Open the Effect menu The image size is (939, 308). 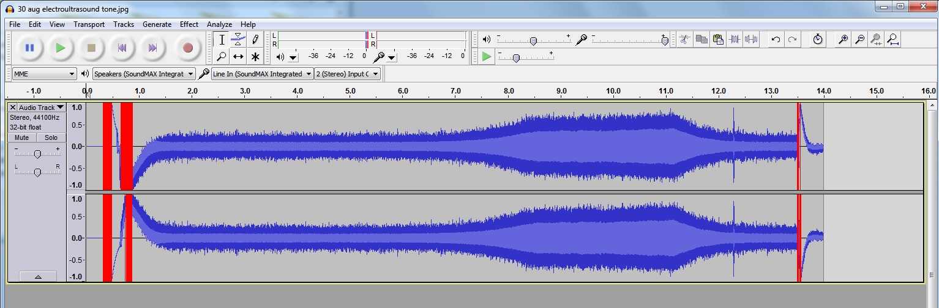(x=189, y=24)
